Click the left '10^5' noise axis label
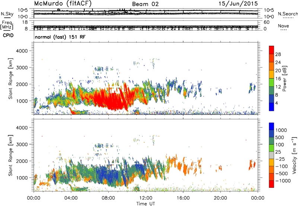298x206 pixels. coord(23,10)
